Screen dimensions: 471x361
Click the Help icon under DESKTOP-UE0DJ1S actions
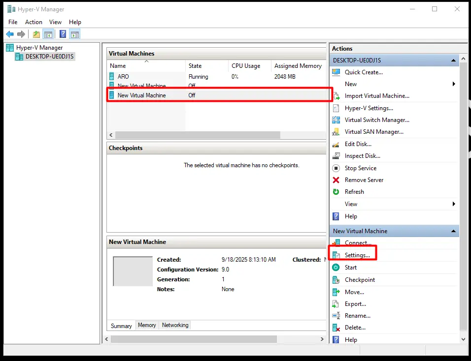click(x=336, y=216)
